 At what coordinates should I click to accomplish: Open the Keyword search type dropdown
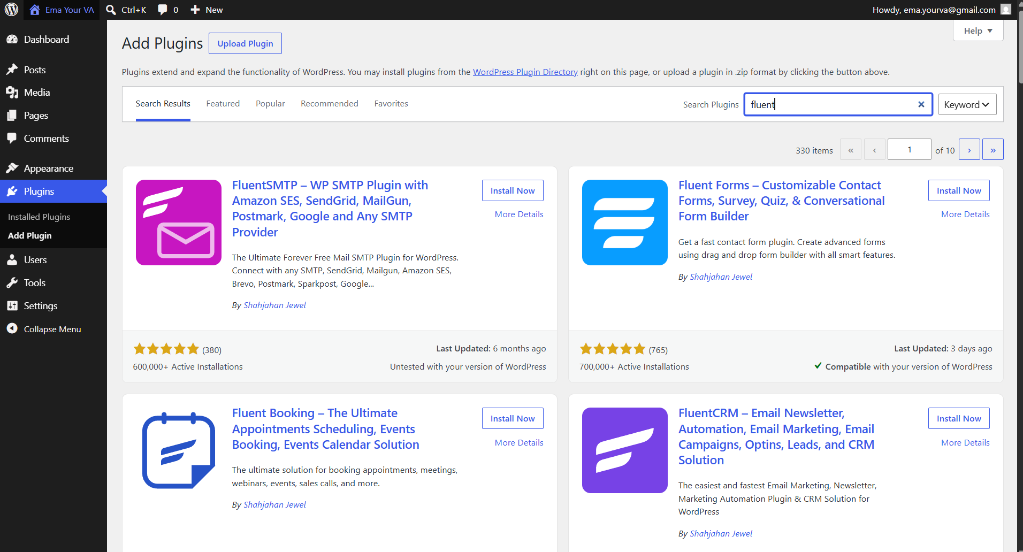(x=967, y=104)
